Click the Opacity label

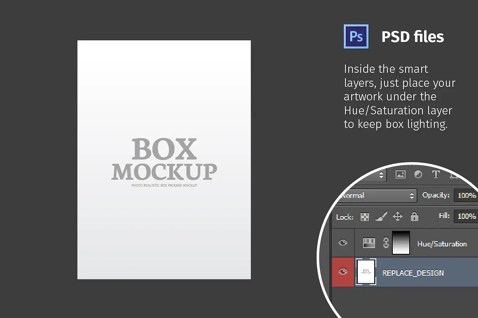coord(436,195)
